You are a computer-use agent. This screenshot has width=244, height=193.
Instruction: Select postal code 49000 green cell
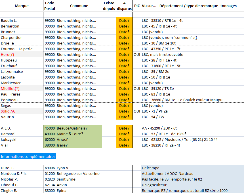[50, 134]
